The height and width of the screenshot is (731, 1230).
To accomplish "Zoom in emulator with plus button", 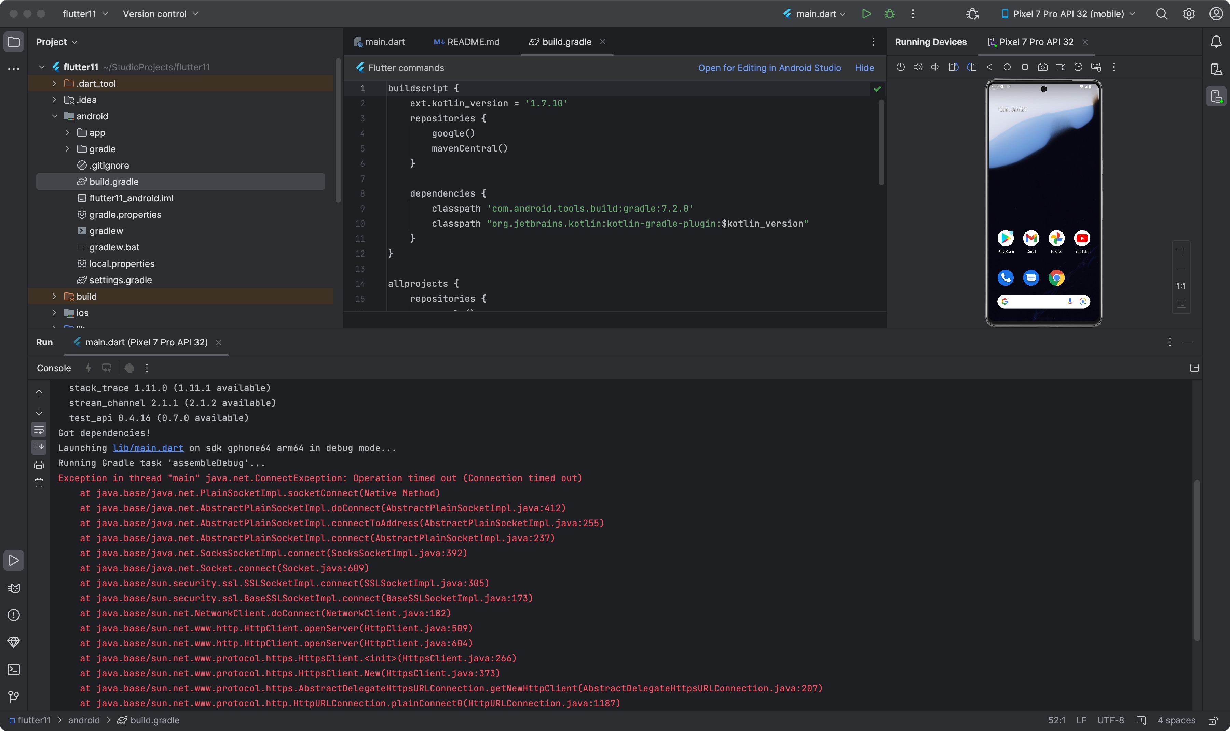I will pos(1181,250).
